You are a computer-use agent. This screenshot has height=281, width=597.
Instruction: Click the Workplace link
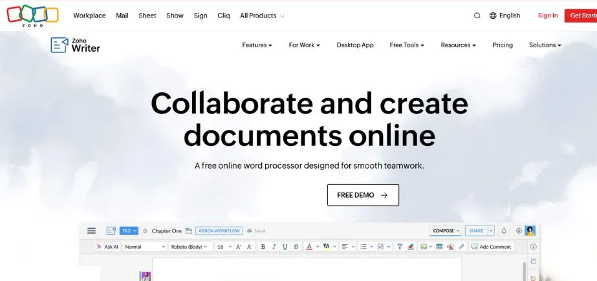click(x=89, y=16)
